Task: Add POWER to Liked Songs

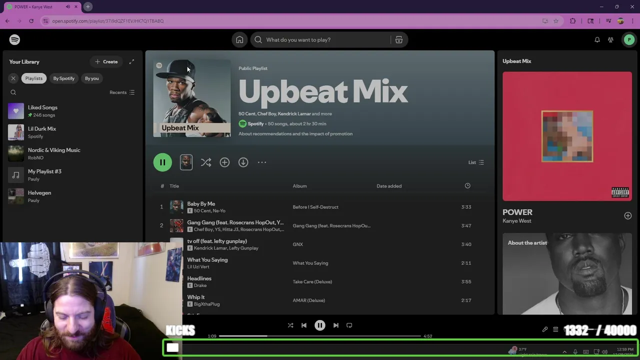Action: [x=627, y=215]
